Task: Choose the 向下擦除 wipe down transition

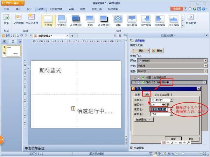Action: (x=132, y=19)
